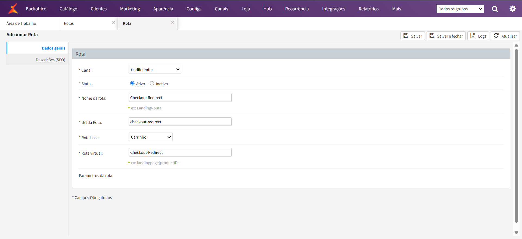
Task: Open the Canais menu
Action: (x=222, y=9)
